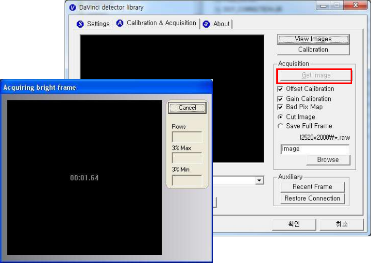Click the Settings tab S icon
Viewport: 371px width, 263px height.
click(80, 24)
